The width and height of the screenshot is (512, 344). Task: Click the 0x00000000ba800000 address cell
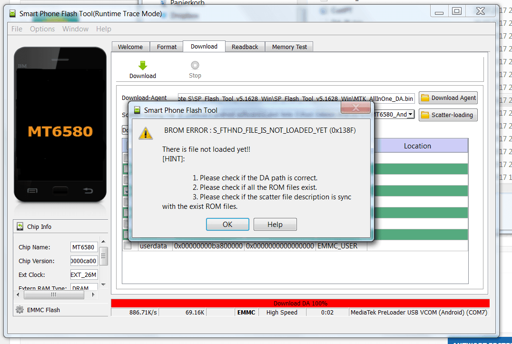click(x=208, y=246)
